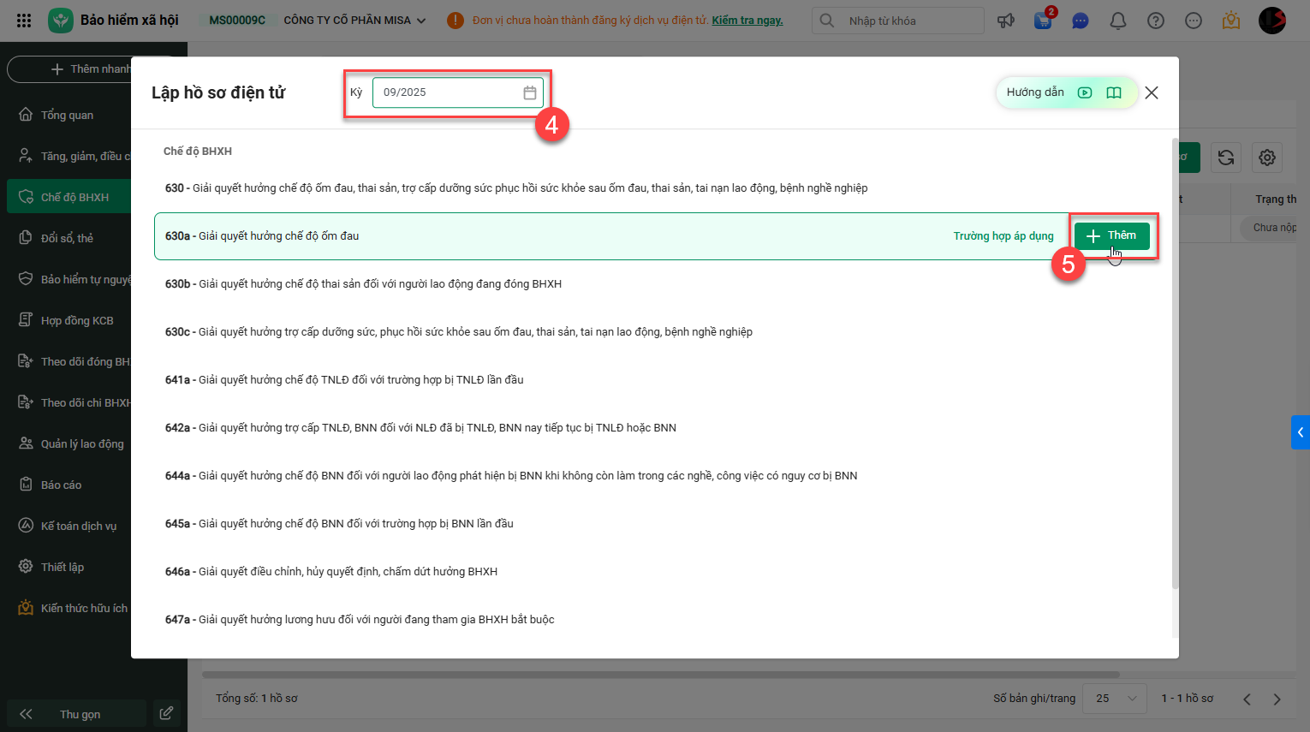Viewport: 1310px width, 732px height.
Task: Go to next page arrow
Action: (1277, 699)
